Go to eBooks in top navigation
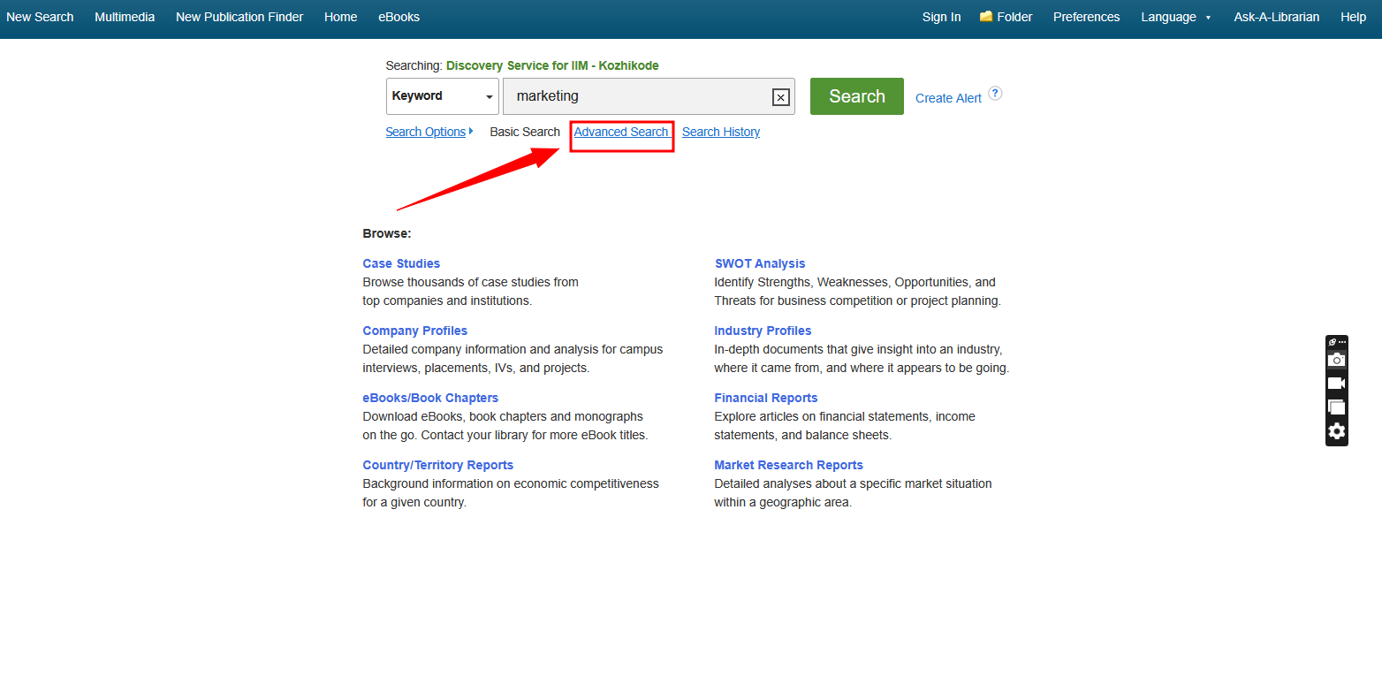The image size is (1382, 677). [399, 17]
